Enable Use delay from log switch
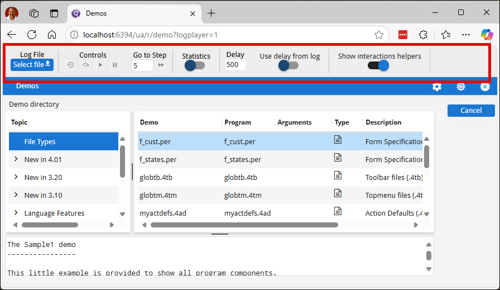This screenshot has width=500, height=290. click(289, 65)
